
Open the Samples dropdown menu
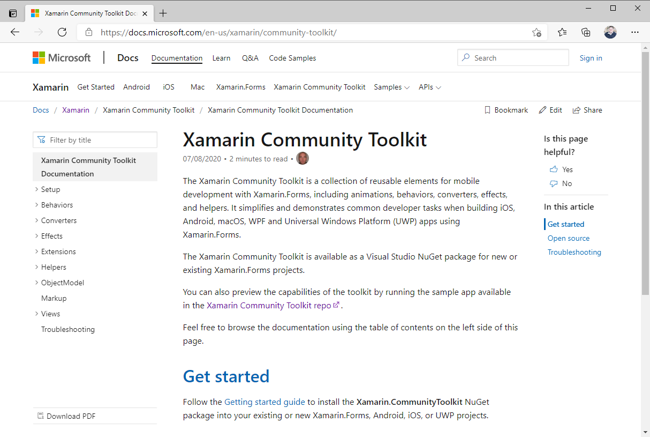391,87
